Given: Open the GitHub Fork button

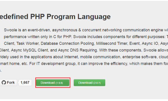Looking at the screenshot, I should click(x=8, y=82).
